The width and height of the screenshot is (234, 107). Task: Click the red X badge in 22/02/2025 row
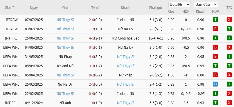[x=229, y=93]
